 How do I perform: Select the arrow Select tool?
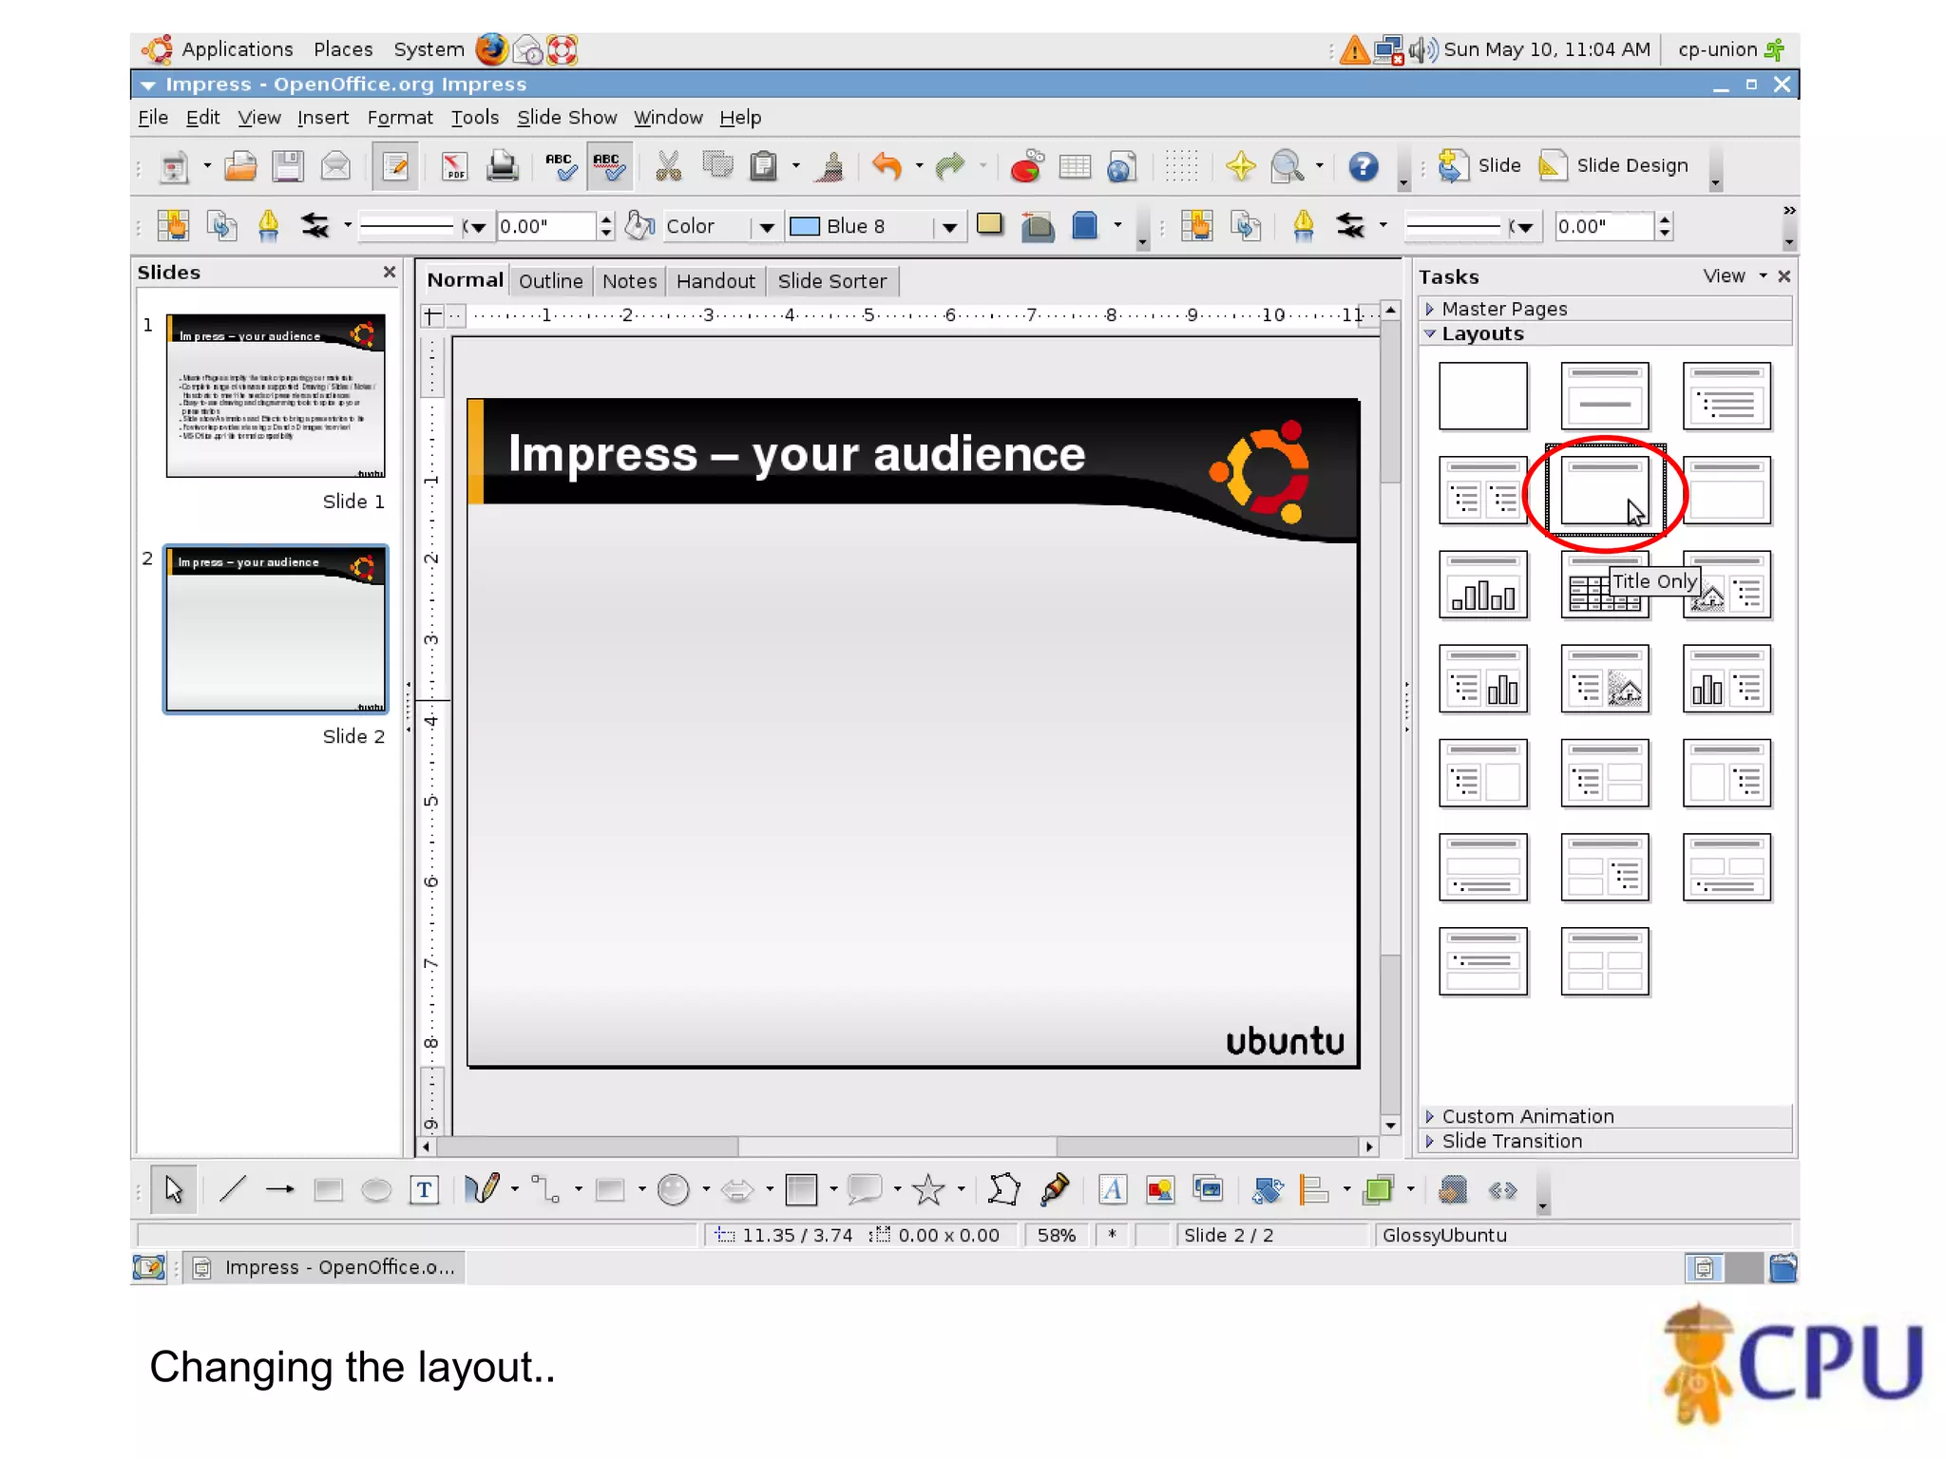click(x=173, y=1189)
